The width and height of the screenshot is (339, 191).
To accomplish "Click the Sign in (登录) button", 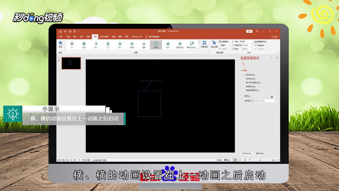I will (249, 31).
